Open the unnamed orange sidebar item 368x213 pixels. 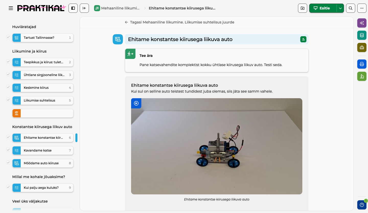(43, 113)
